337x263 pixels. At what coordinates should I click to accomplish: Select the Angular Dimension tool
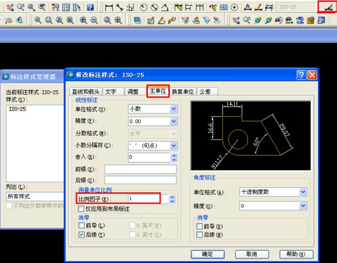164,7
